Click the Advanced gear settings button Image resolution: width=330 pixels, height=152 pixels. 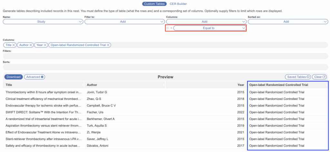(x=35, y=77)
